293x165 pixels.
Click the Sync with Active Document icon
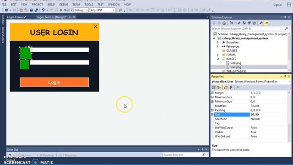click(239, 23)
